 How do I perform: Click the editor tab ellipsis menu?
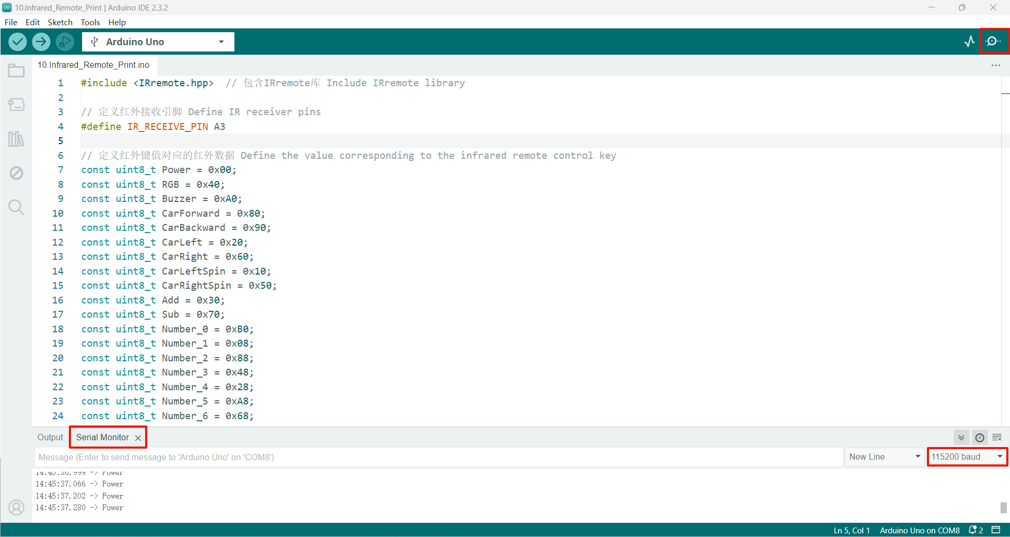(996, 65)
